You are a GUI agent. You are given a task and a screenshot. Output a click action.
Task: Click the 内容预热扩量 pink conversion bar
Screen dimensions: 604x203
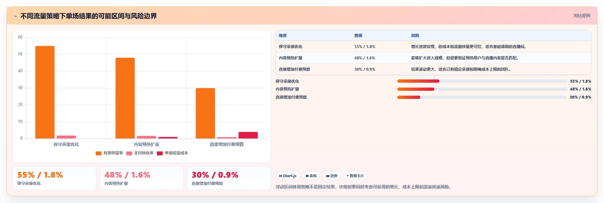pos(147,137)
